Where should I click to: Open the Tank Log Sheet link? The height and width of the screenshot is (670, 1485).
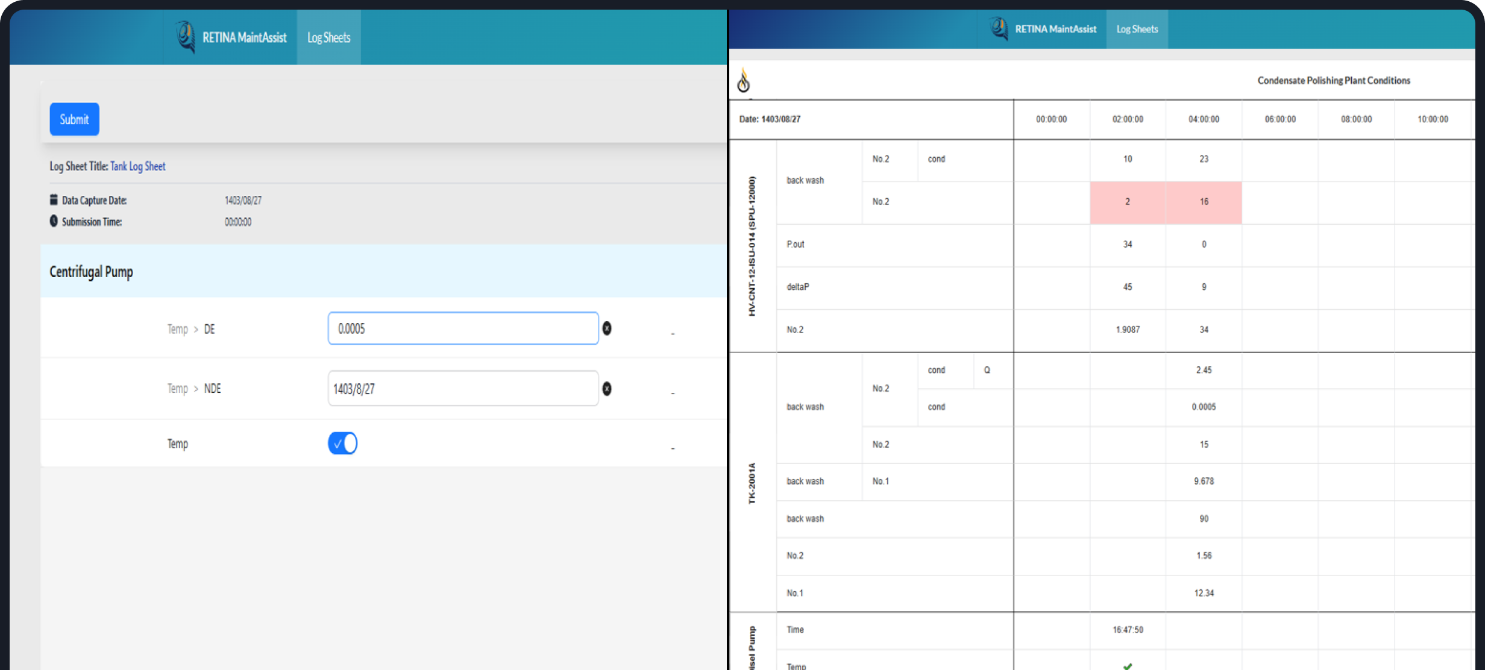click(137, 166)
